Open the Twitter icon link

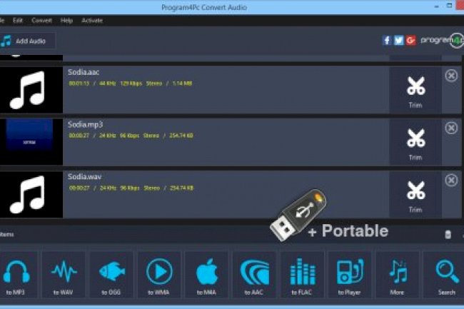pos(398,40)
